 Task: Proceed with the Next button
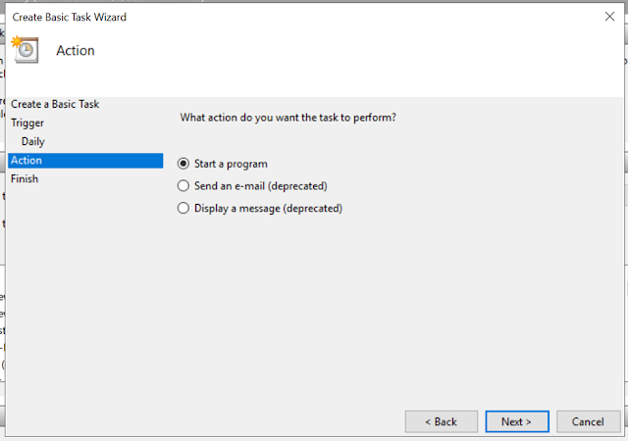pyautogui.click(x=516, y=421)
